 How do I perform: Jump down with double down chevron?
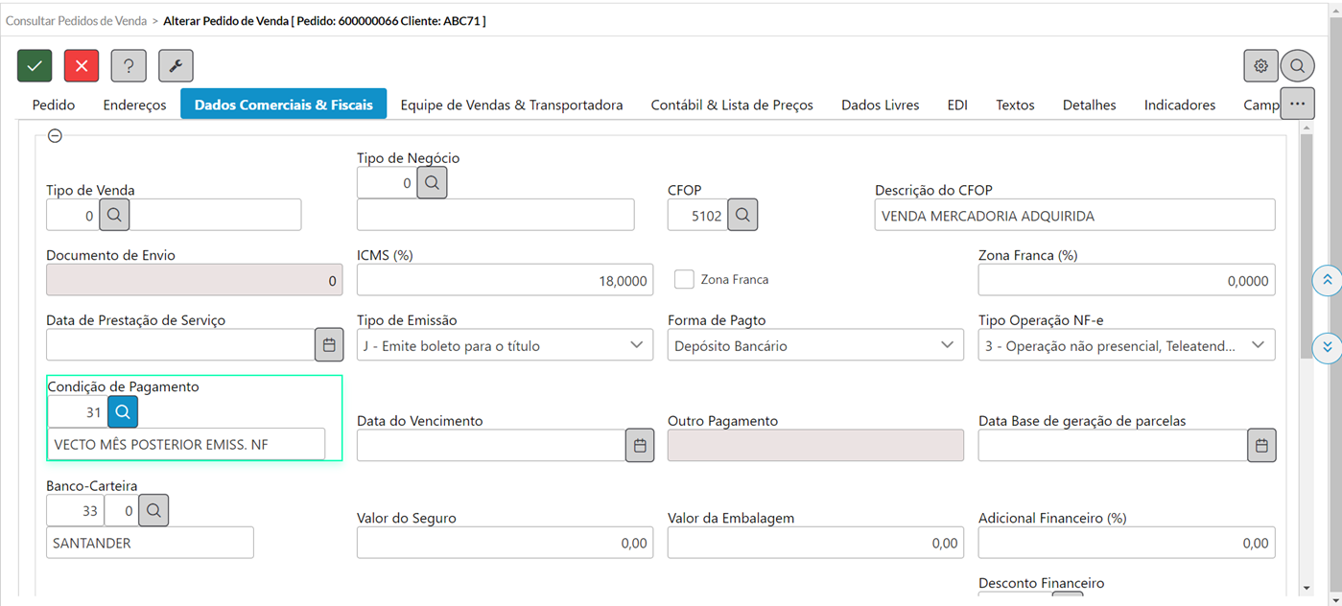pos(1328,347)
